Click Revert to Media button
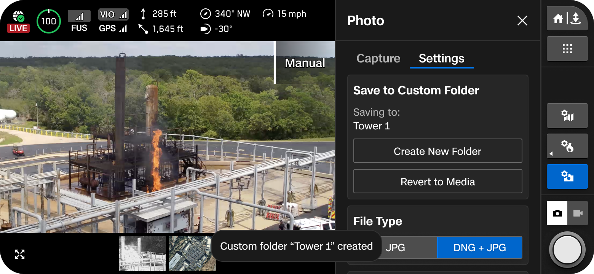The width and height of the screenshot is (594, 274). 438,182
